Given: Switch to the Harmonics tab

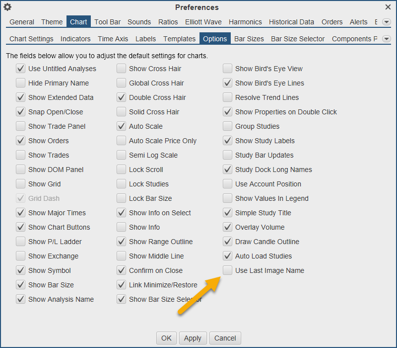Looking at the screenshot, I should (x=245, y=22).
